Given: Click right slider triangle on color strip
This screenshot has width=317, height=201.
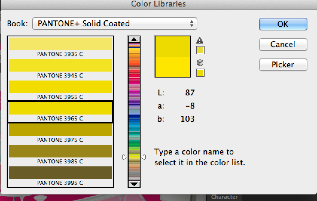Looking at the screenshot, I should pos(144,157).
